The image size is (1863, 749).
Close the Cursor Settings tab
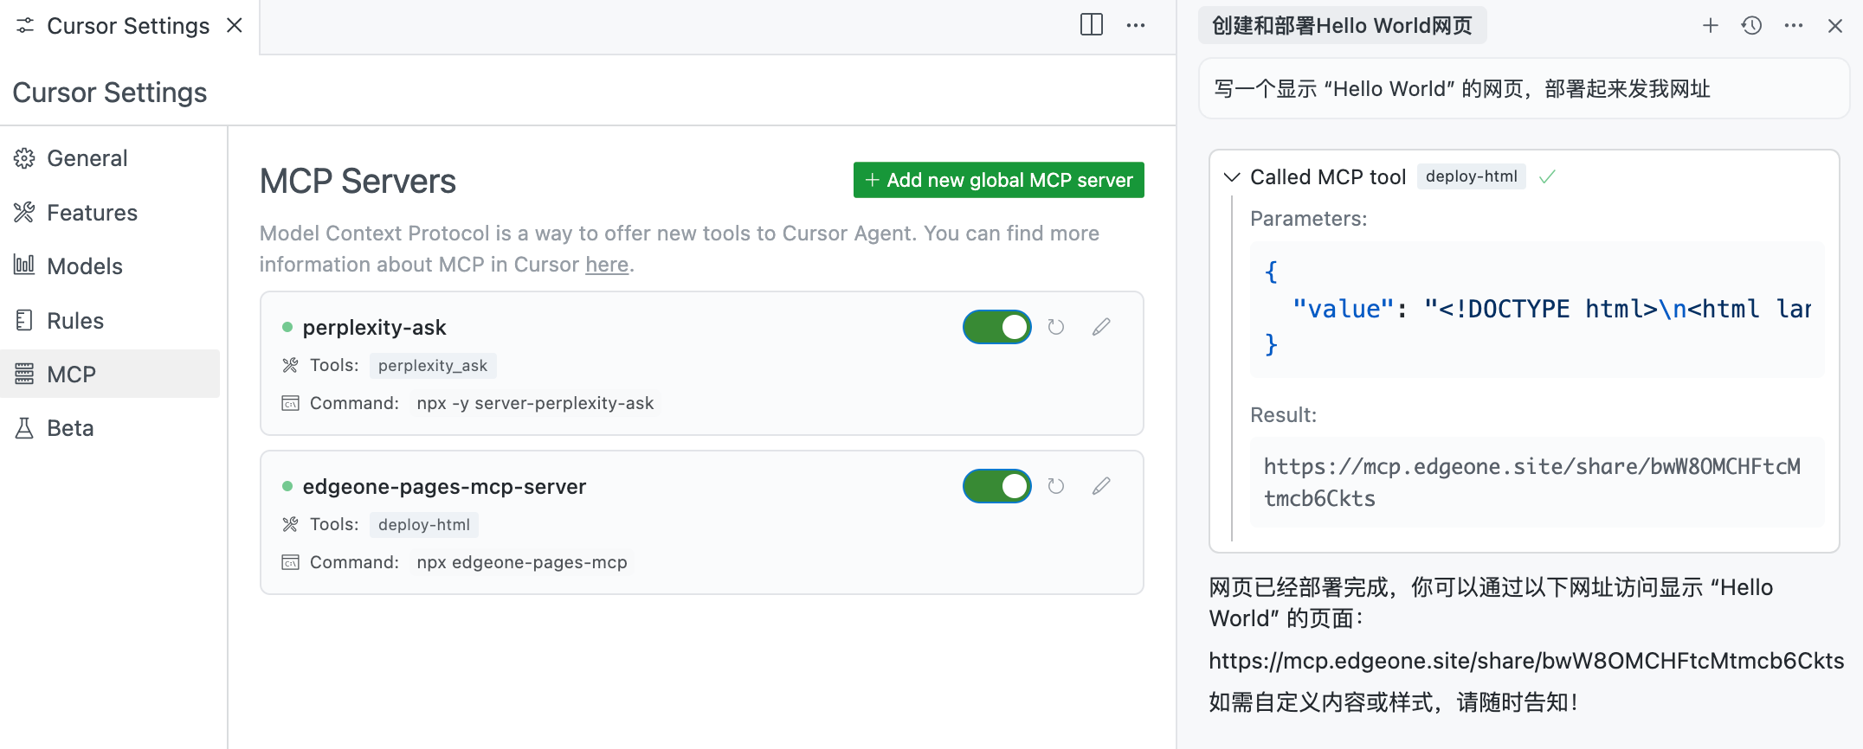234,26
